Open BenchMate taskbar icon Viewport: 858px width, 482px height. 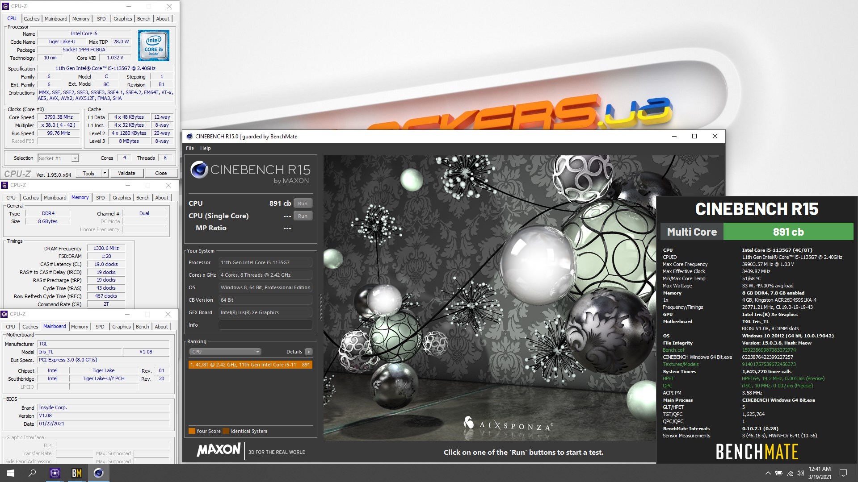pos(76,473)
